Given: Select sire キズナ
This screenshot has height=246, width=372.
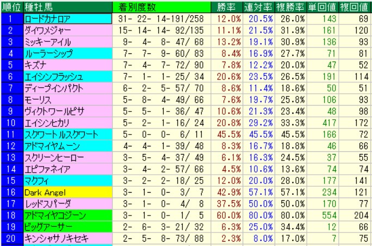Looking at the screenshot, I should 68,65.
